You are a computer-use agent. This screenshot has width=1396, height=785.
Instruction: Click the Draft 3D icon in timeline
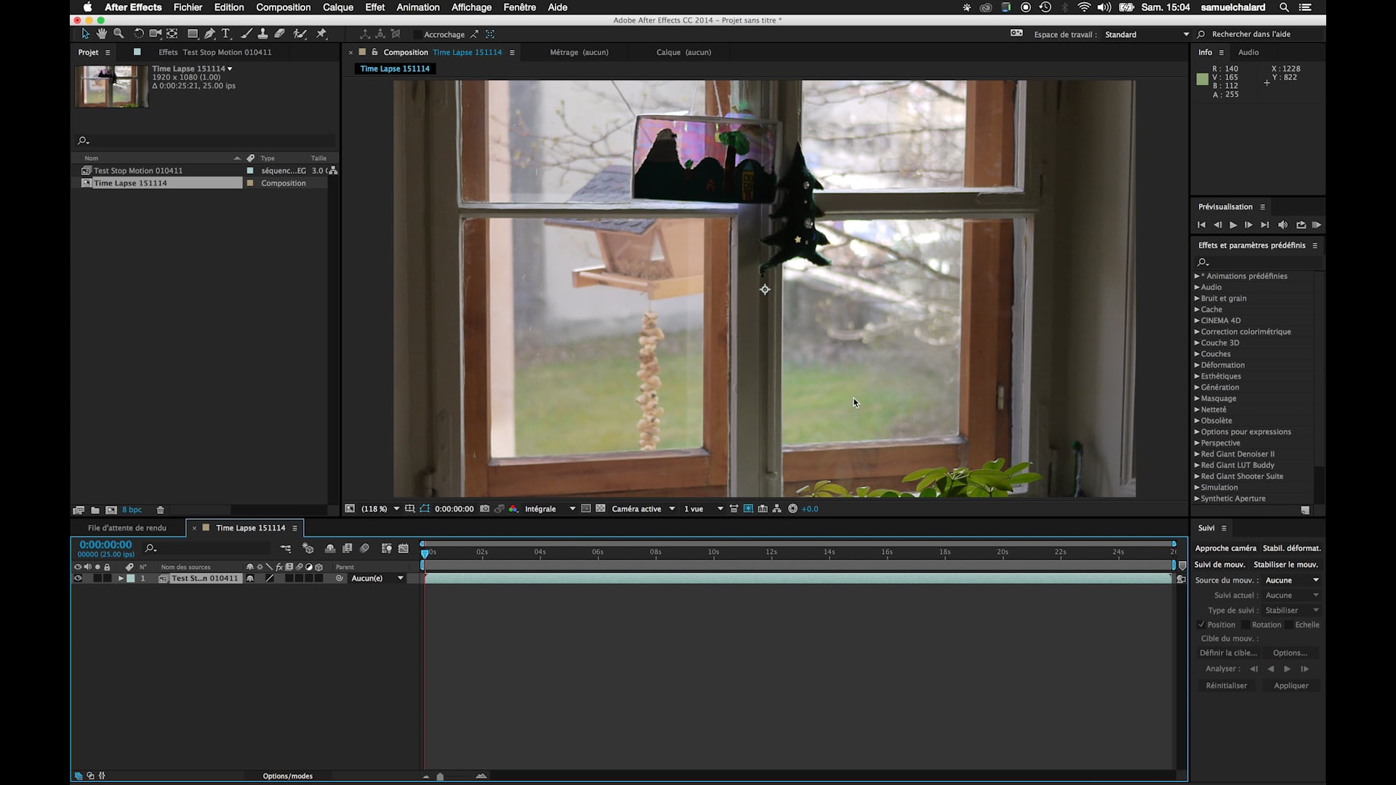coord(308,549)
